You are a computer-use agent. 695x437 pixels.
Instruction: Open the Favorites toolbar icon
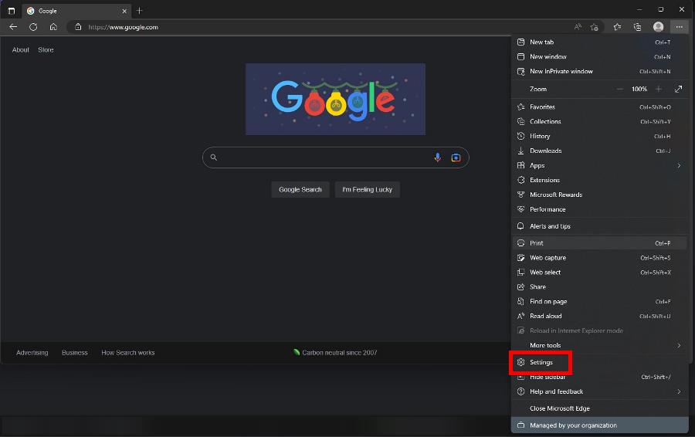[617, 27]
